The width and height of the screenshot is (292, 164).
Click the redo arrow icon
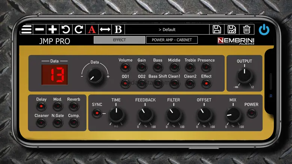(79, 30)
